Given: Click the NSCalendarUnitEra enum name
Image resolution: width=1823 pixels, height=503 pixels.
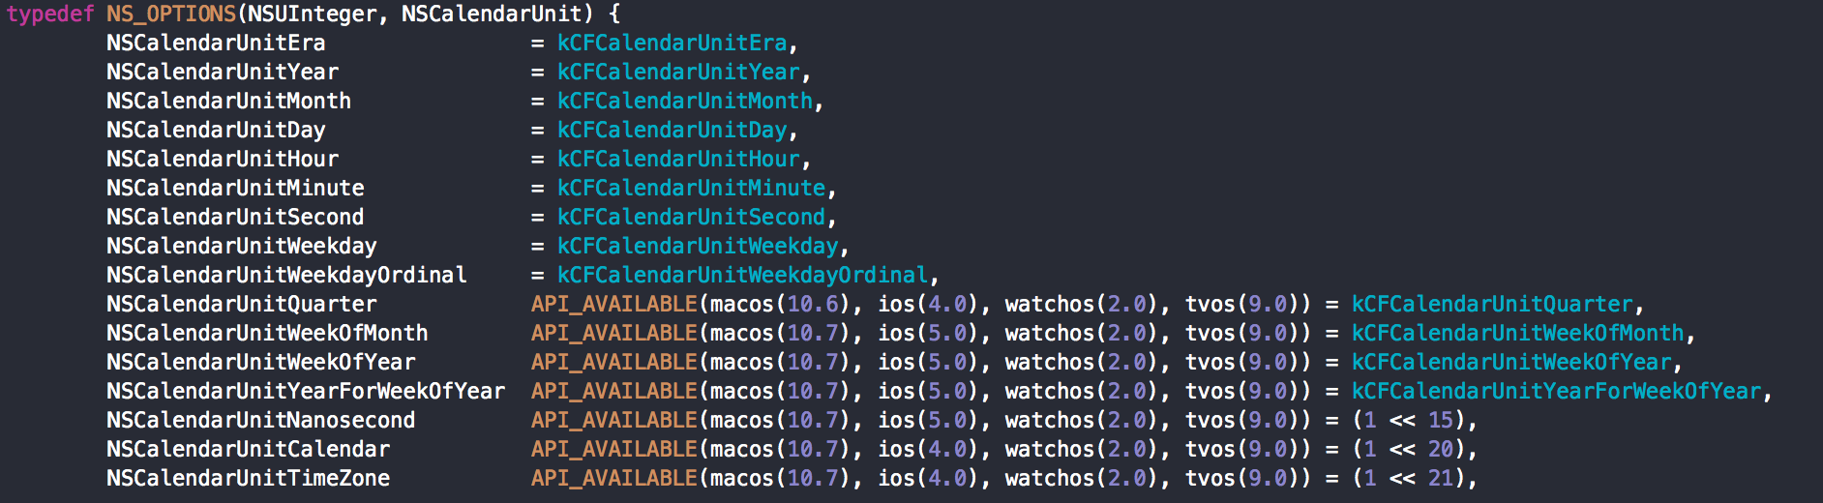Looking at the screenshot, I should pos(216,43).
